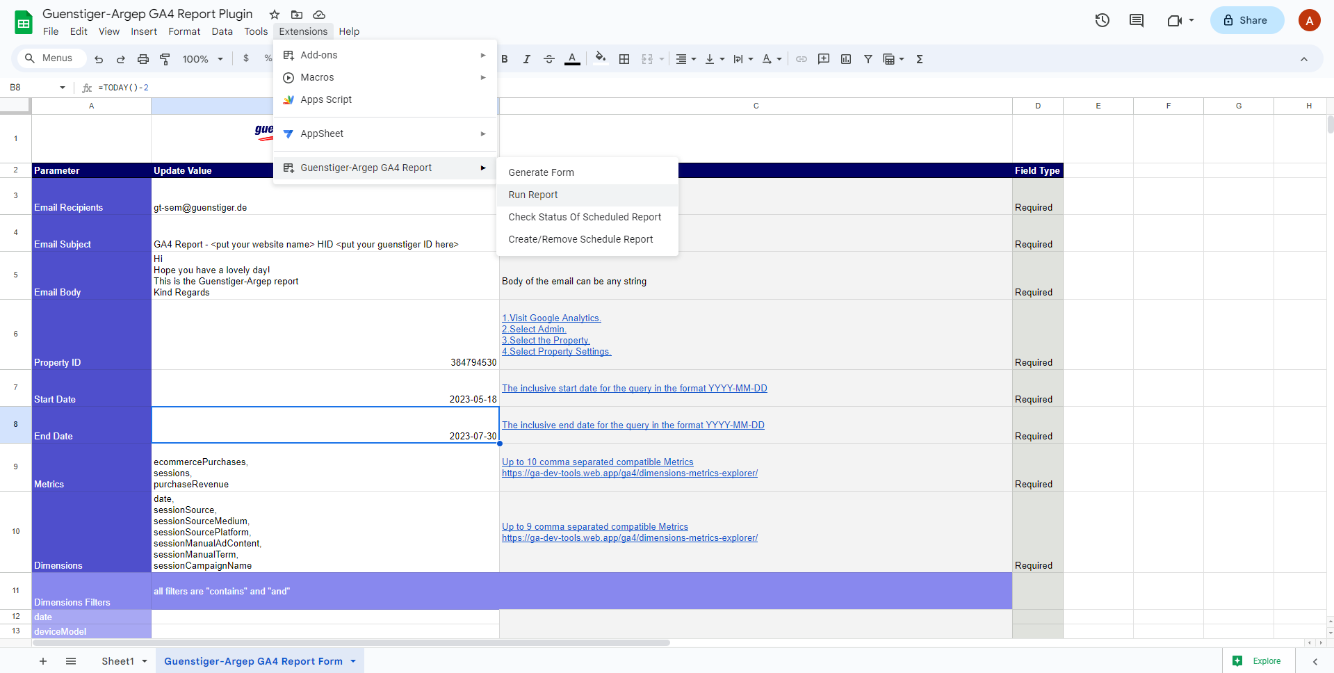Open the File menu
Screen dimensions: 1334x673
click(51, 31)
